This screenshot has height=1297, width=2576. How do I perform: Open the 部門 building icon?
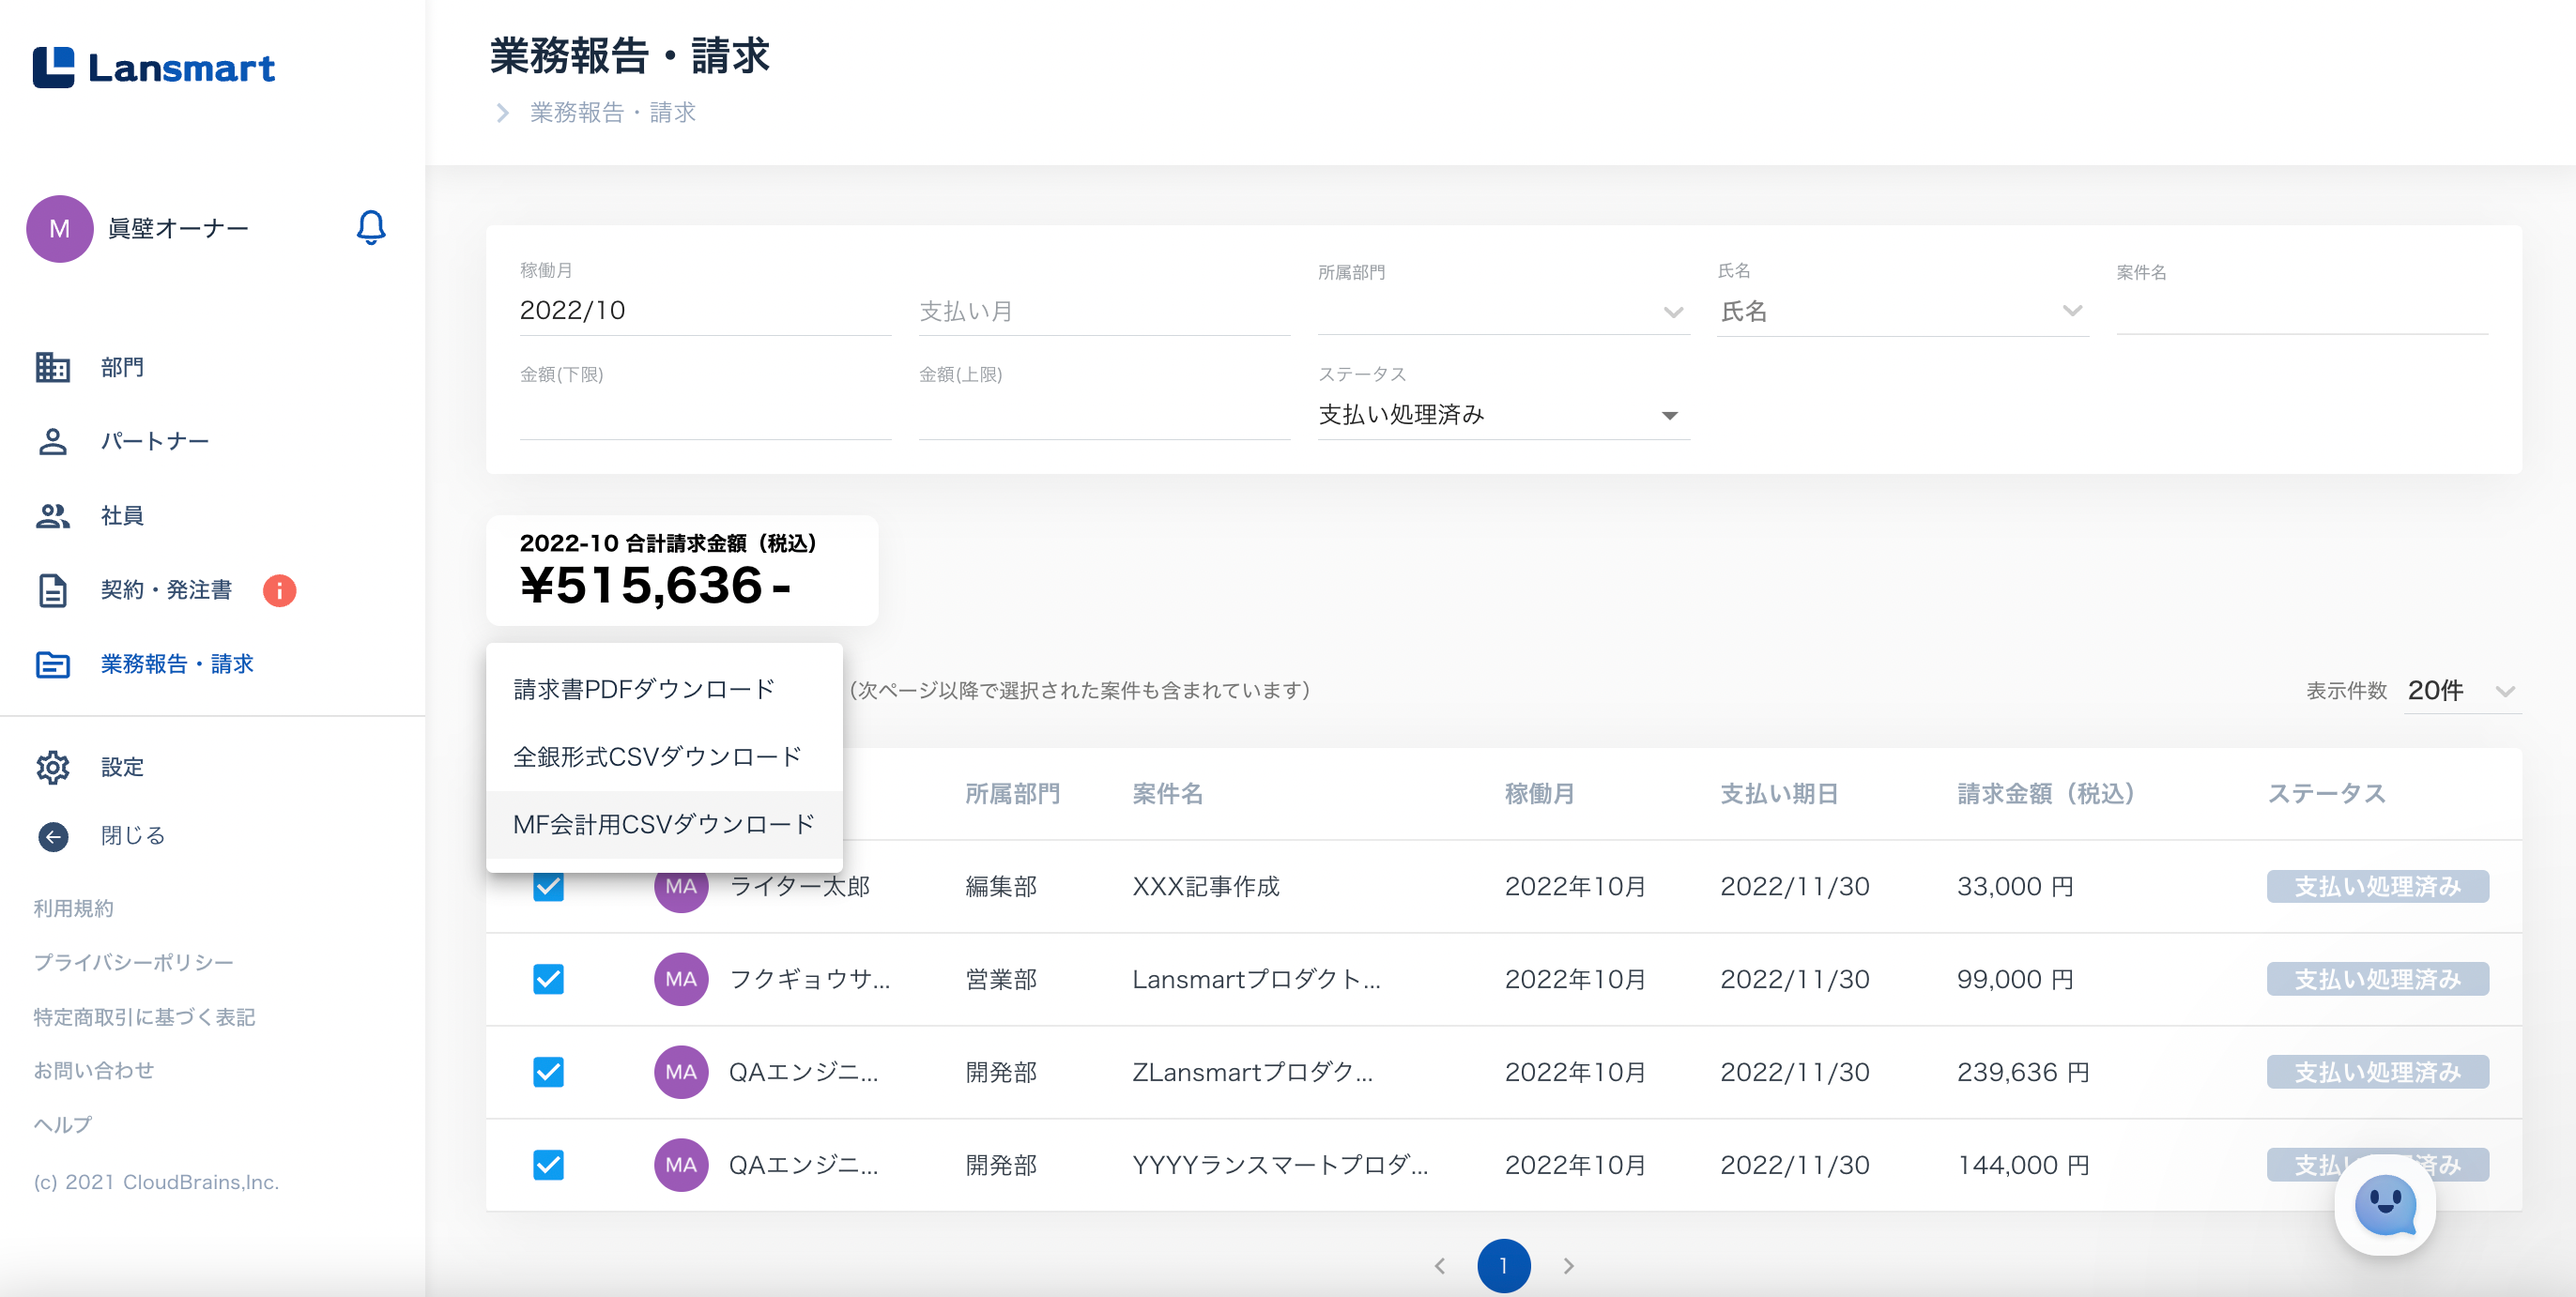[53, 367]
